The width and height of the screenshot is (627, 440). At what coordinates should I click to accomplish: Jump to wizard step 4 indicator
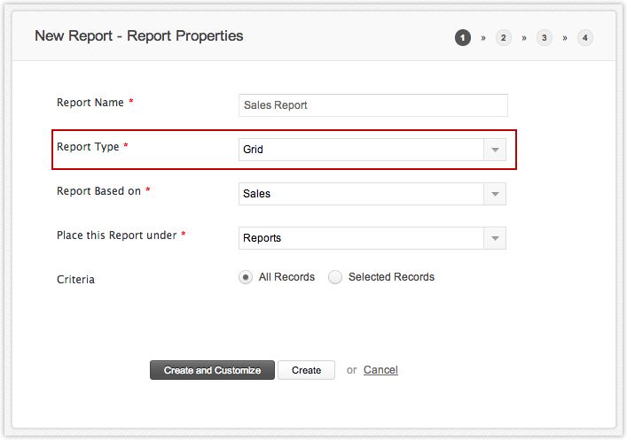[585, 37]
